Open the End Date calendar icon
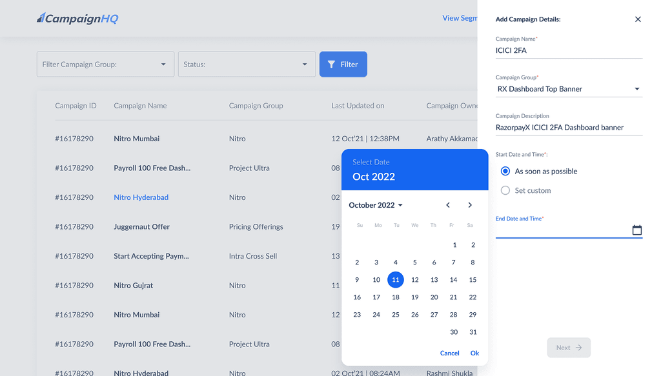The image size is (661, 376). pyautogui.click(x=636, y=230)
